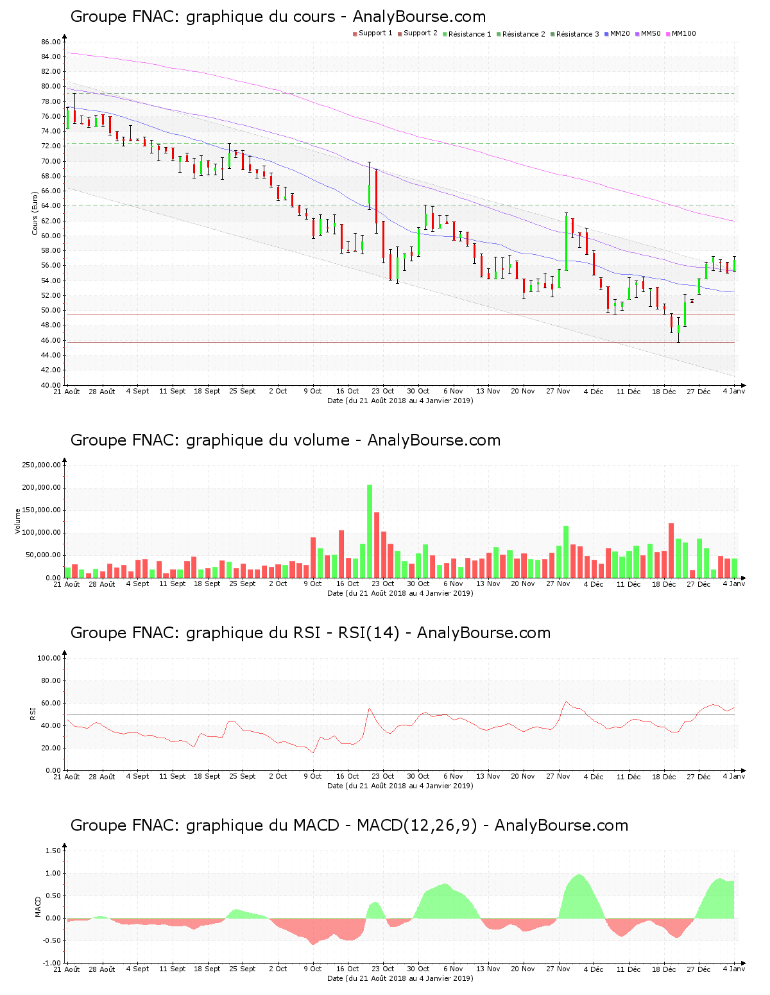Click the 'Volume' axis title
This screenshot has height=995, width=770.
[x=18, y=521]
